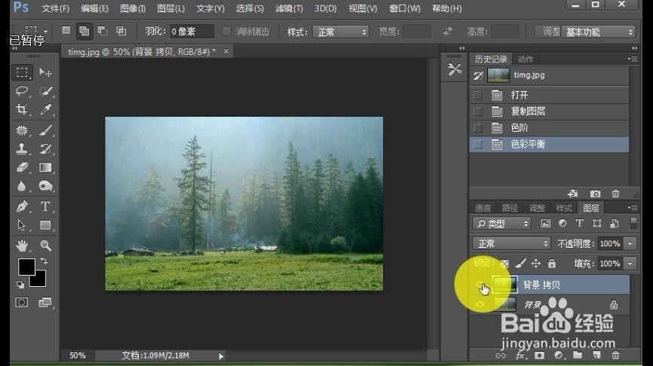This screenshot has width=653, height=366.
Task: Set history brush source at 复制图层
Action: point(477,111)
